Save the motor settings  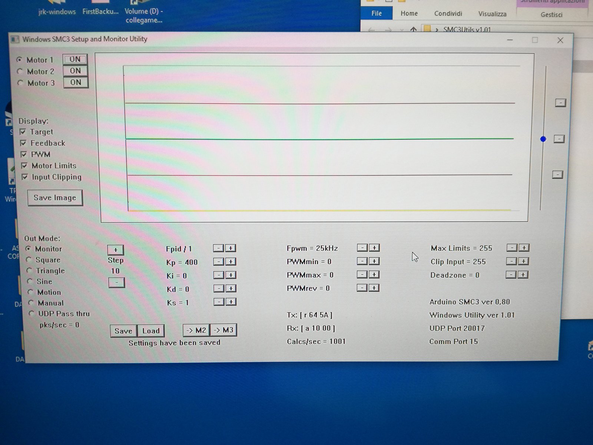tap(123, 331)
